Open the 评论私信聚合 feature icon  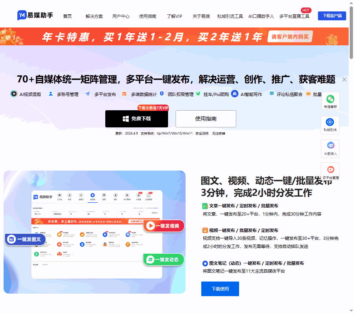pyautogui.click(x=272, y=94)
